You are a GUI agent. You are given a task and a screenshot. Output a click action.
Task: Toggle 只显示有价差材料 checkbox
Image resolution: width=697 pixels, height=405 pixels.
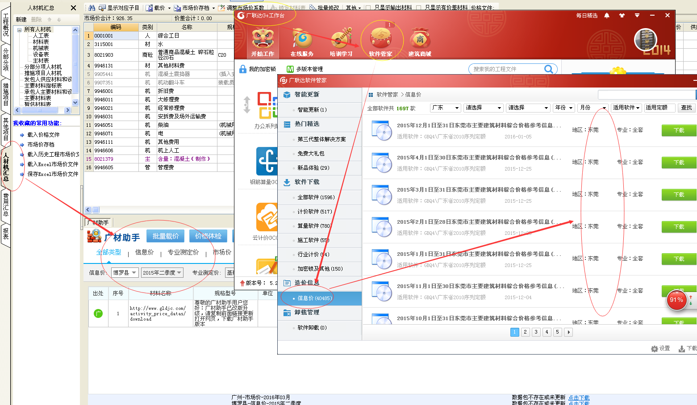tap(418, 8)
